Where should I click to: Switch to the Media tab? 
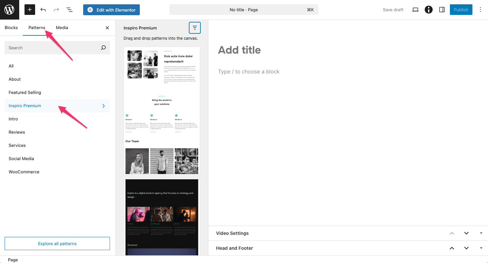pyautogui.click(x=62, y=28)
